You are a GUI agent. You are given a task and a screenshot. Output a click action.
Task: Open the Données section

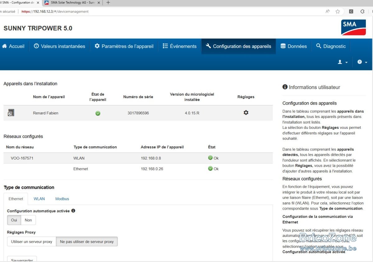point(293,46)
